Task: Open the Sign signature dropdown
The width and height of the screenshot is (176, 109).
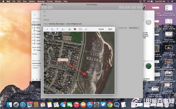Action: tap(63, 29)
